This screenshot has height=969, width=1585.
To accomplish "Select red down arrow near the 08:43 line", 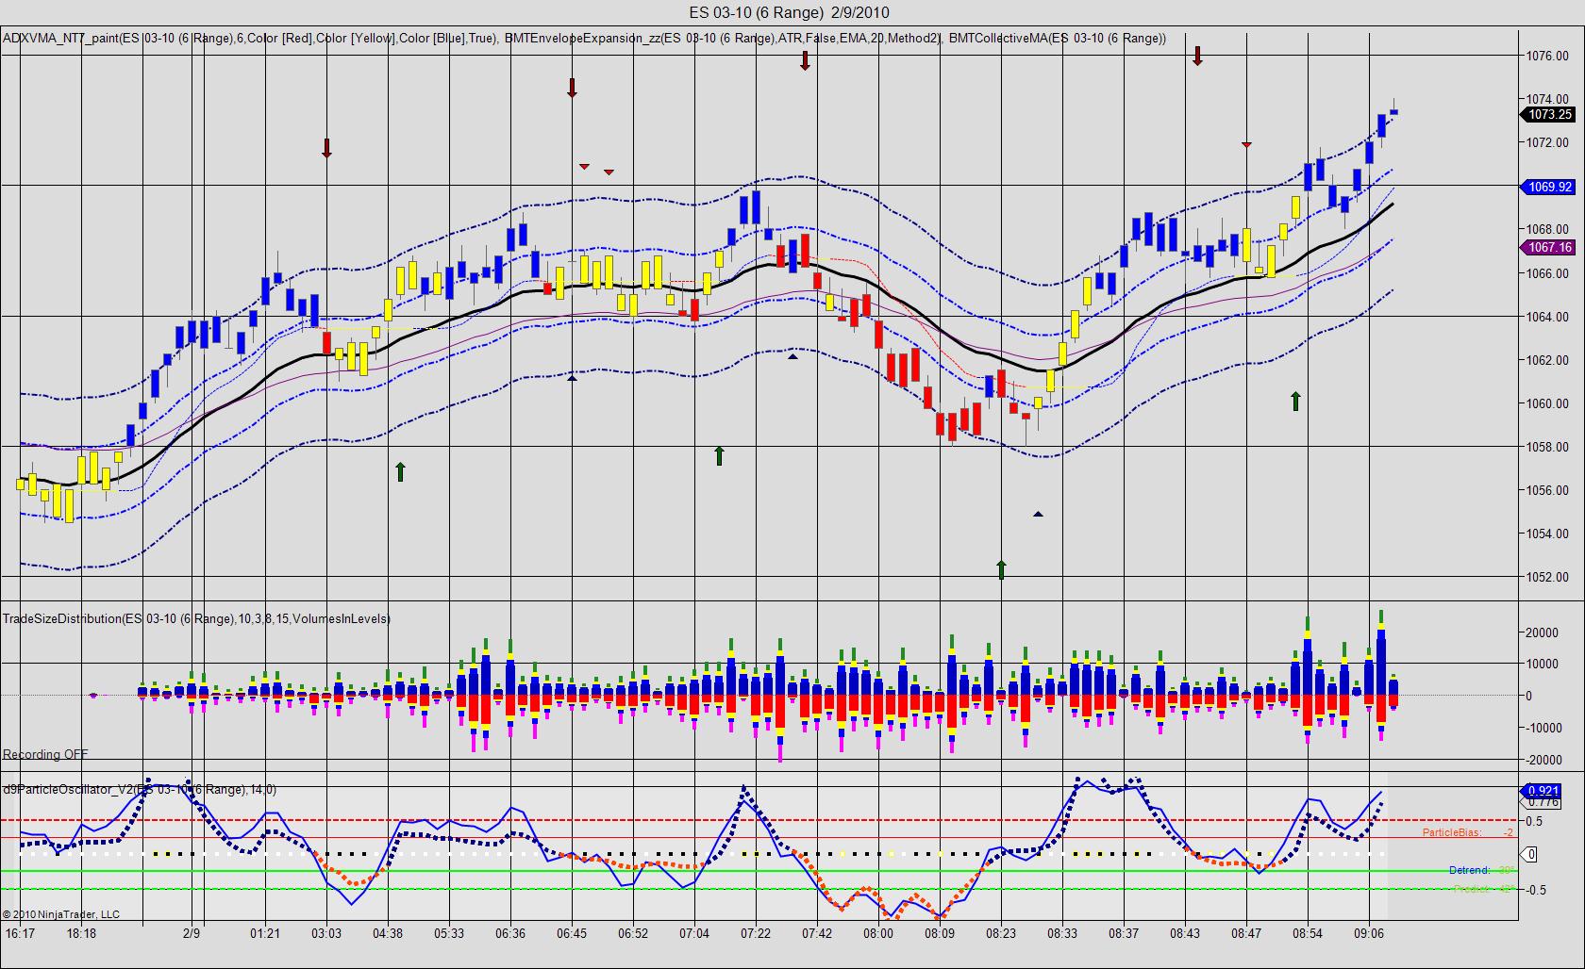I will (1197, 56).
